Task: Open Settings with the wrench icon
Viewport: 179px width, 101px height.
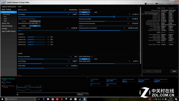Action: pyautogui.click(x=169, y=4)
